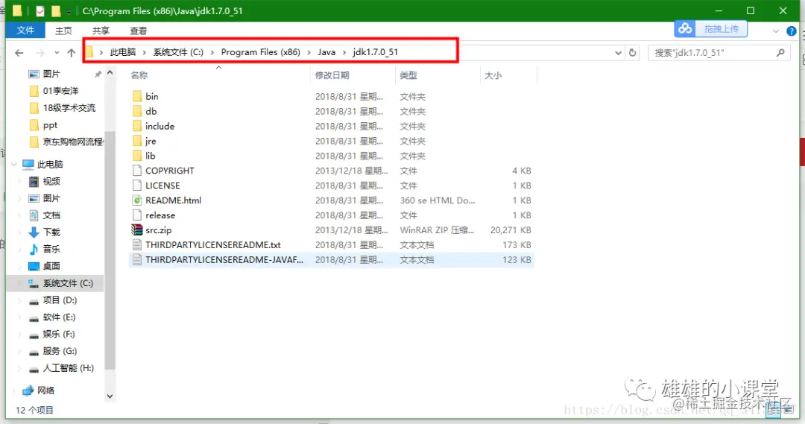The width and height of the screenshot is (805, 424).
Task: Open the bin folder icon
Action: point(137,96)
